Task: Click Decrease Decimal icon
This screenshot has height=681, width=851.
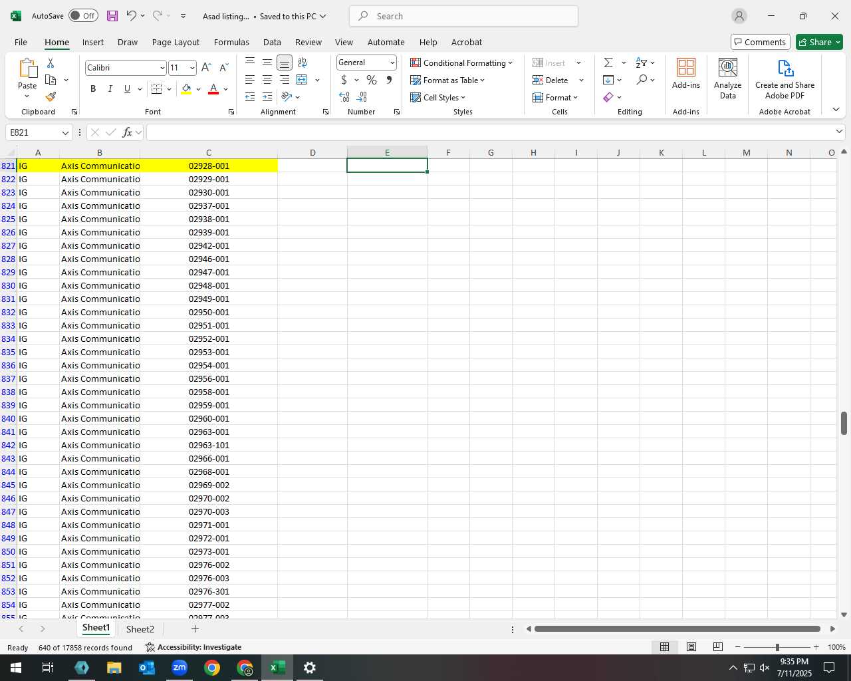Action: [362, 97]
